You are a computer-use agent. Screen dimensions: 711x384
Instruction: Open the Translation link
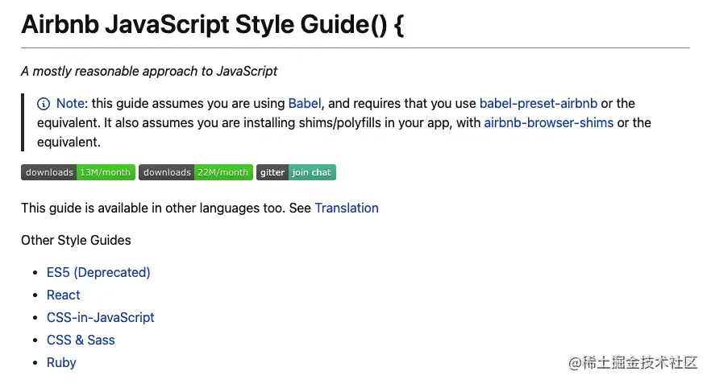tap(346, 208)
